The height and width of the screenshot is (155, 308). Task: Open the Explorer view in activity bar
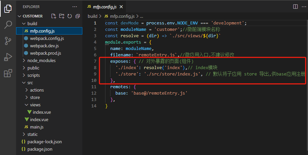(8, 8)
